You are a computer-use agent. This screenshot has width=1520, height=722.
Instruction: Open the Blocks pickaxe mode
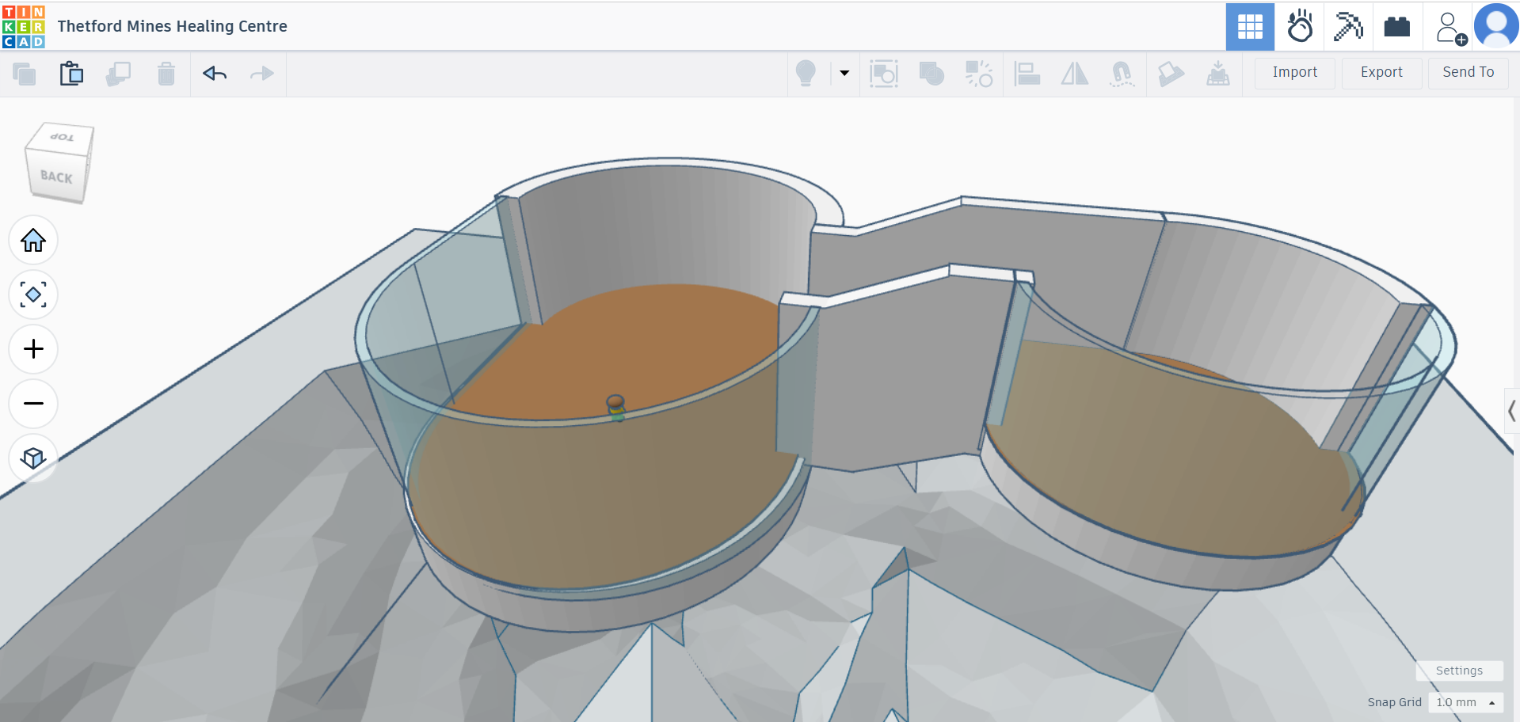click(1348, 26)
